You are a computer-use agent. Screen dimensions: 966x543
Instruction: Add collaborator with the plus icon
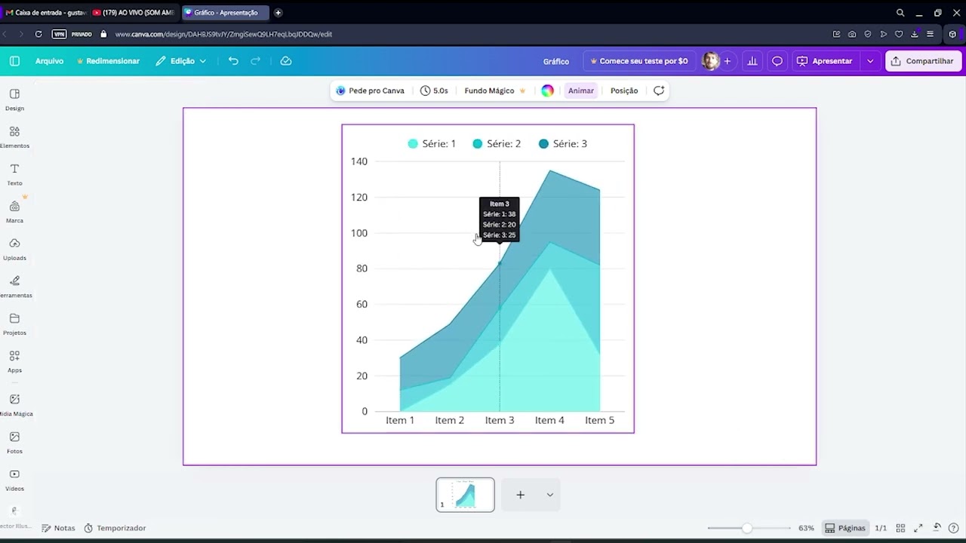coord(728,61)
